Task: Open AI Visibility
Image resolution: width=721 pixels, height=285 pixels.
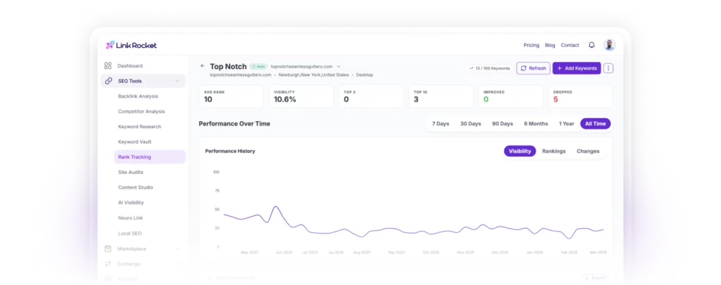Action: [x=131, y=202]
